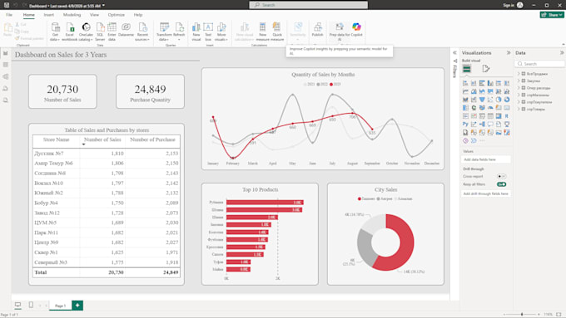The image size is (566, 318).
Task: Adjust the zoom slider in status bar
Action: pos(522,315)
